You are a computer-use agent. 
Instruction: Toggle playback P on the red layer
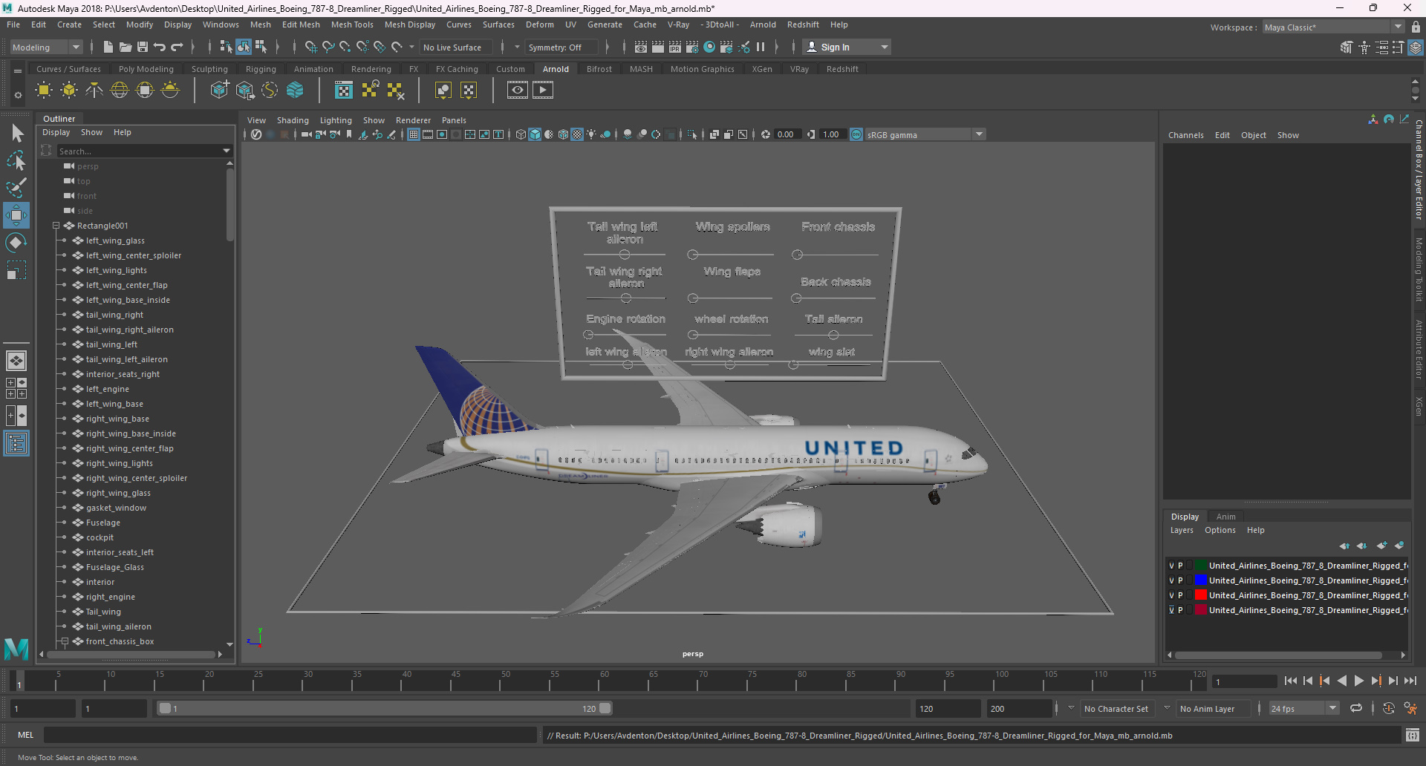coord(1181,595)
